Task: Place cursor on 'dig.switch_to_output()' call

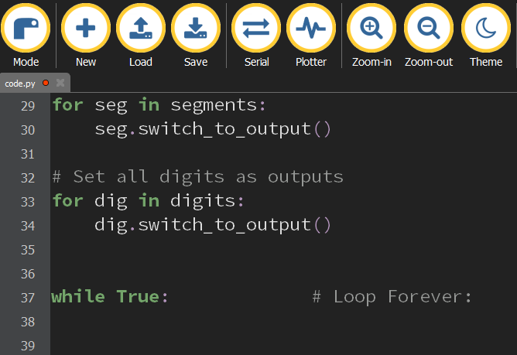Action: [x=213, y=225]
